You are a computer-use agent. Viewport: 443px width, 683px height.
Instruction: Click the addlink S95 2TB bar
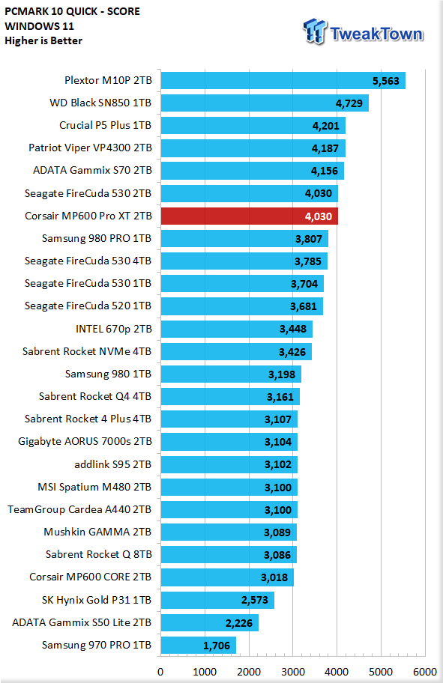click(x=229, y=464)
